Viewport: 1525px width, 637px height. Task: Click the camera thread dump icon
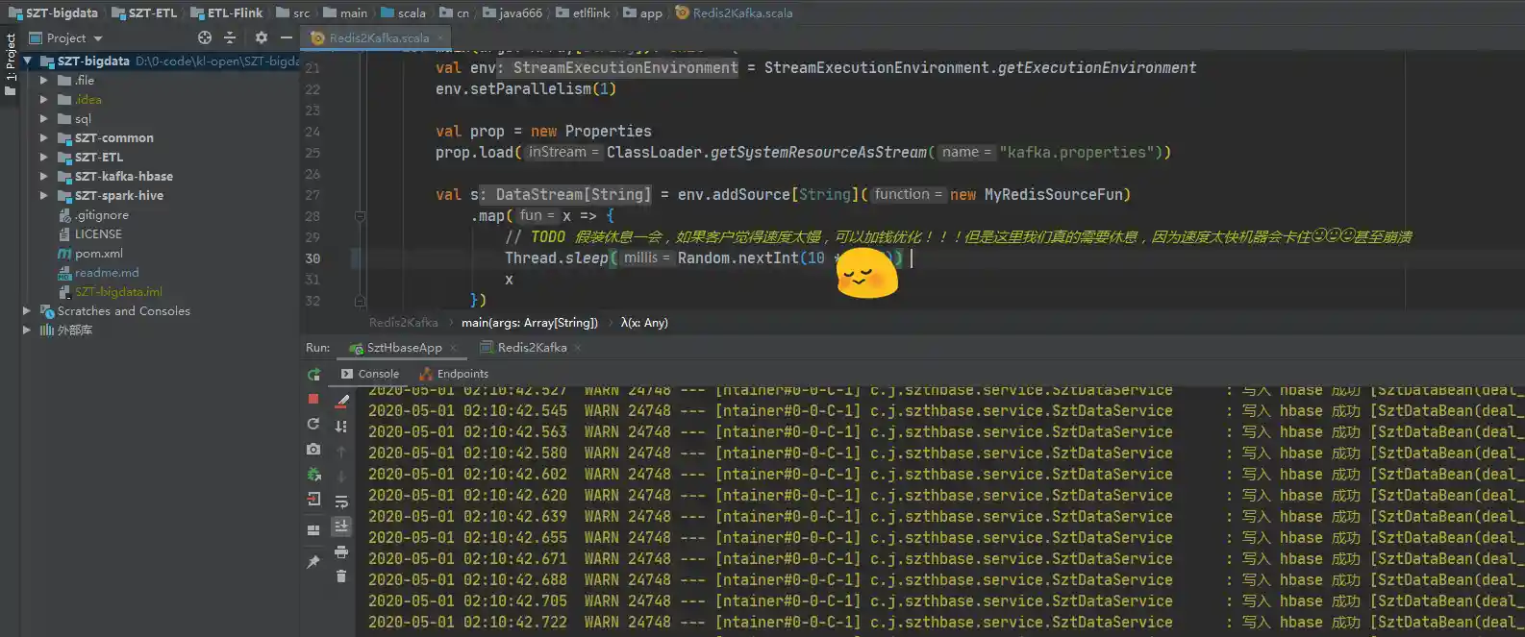tap(313, 449)
